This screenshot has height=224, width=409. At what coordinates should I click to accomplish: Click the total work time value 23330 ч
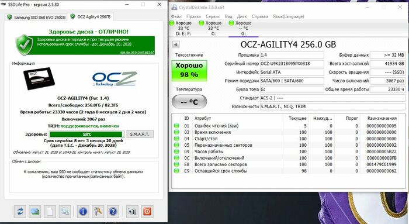pos(387,89)
